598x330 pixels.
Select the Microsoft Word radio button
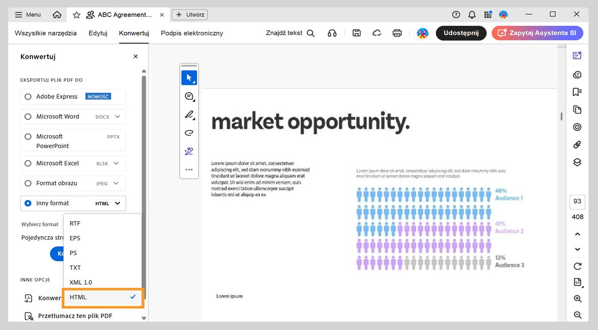coord(28,117)
